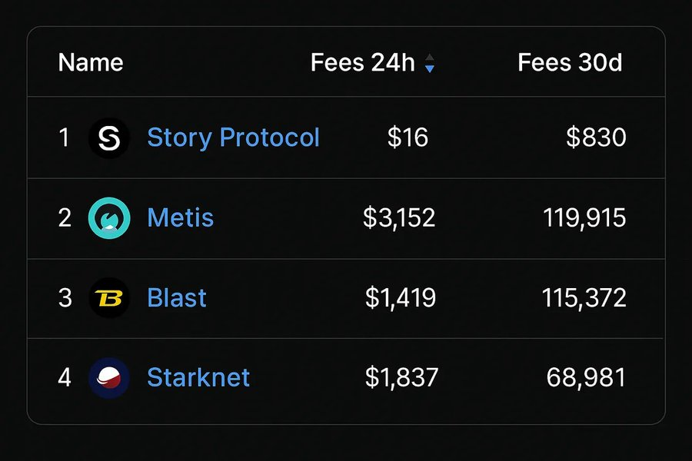The width and height of the screenshot is (692, 461).
Task: Open Story Protocol via its name link
Action: [x=233, y=138]
